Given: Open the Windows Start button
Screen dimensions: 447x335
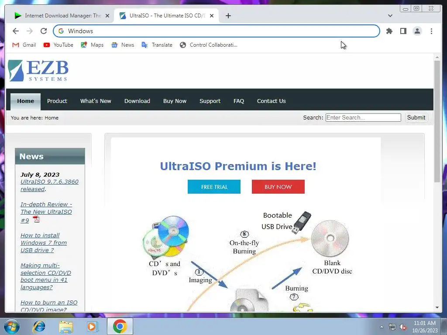Looking at the screenshot, I should coord(12,326).
